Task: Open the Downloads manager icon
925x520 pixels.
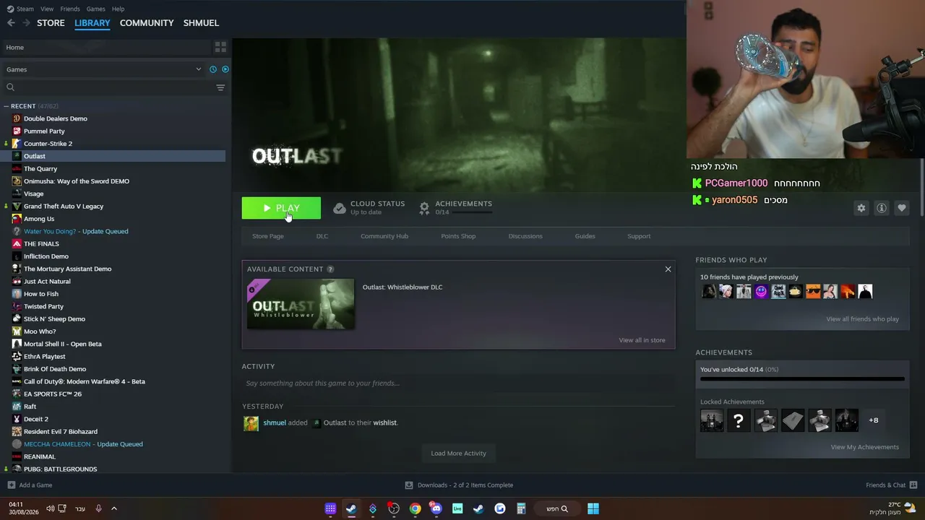Action: click(x=409, y=485)
